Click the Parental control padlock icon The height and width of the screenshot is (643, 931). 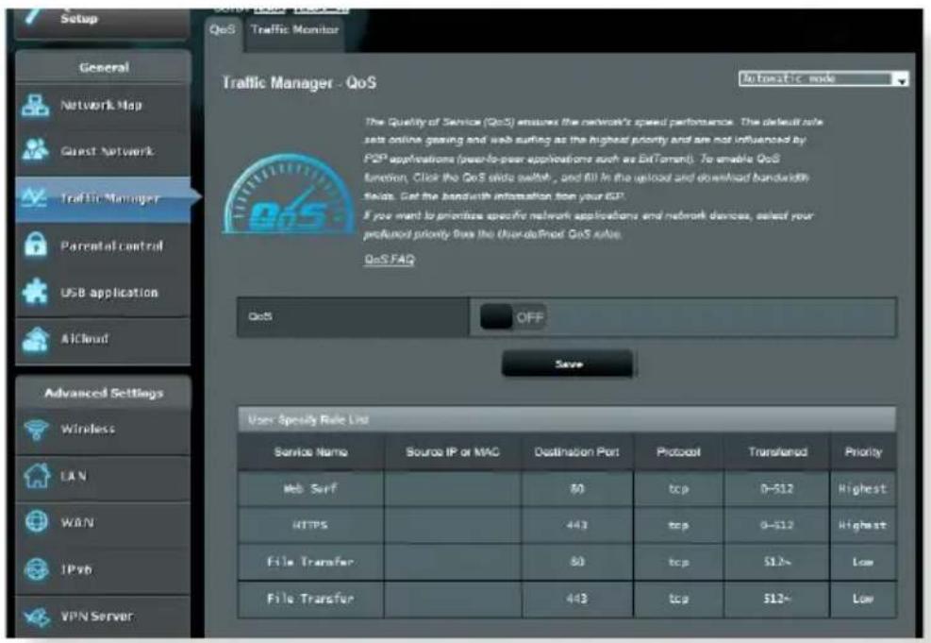pyautogui.click(x=36, y=245)
